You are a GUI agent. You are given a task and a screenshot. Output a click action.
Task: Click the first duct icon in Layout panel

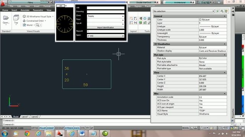click(x=131, y=19)
